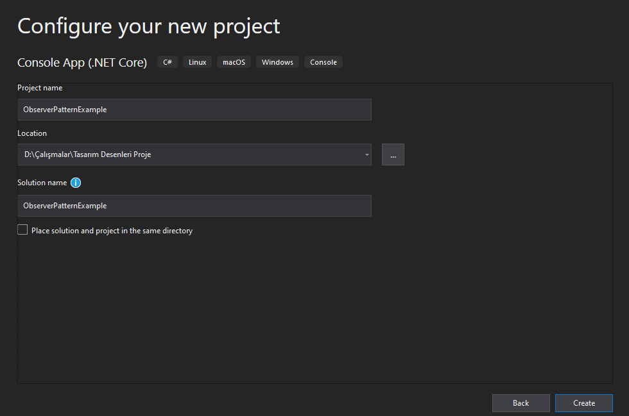Open the folder browse ellipsis button
Viewport: 629px width, 416px height.
pos(393,154)
